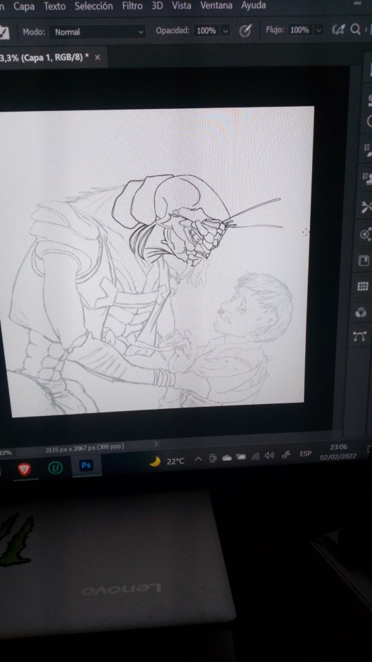Open the Properties panel icon
The height and width of the screenshot is (662, 372).
(363, 261)
